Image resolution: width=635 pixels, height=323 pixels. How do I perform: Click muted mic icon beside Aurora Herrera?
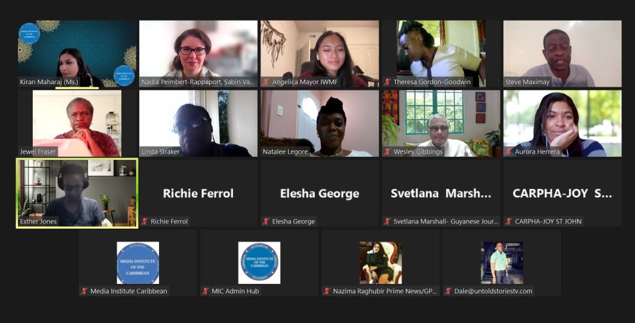(x=509, y=152)
